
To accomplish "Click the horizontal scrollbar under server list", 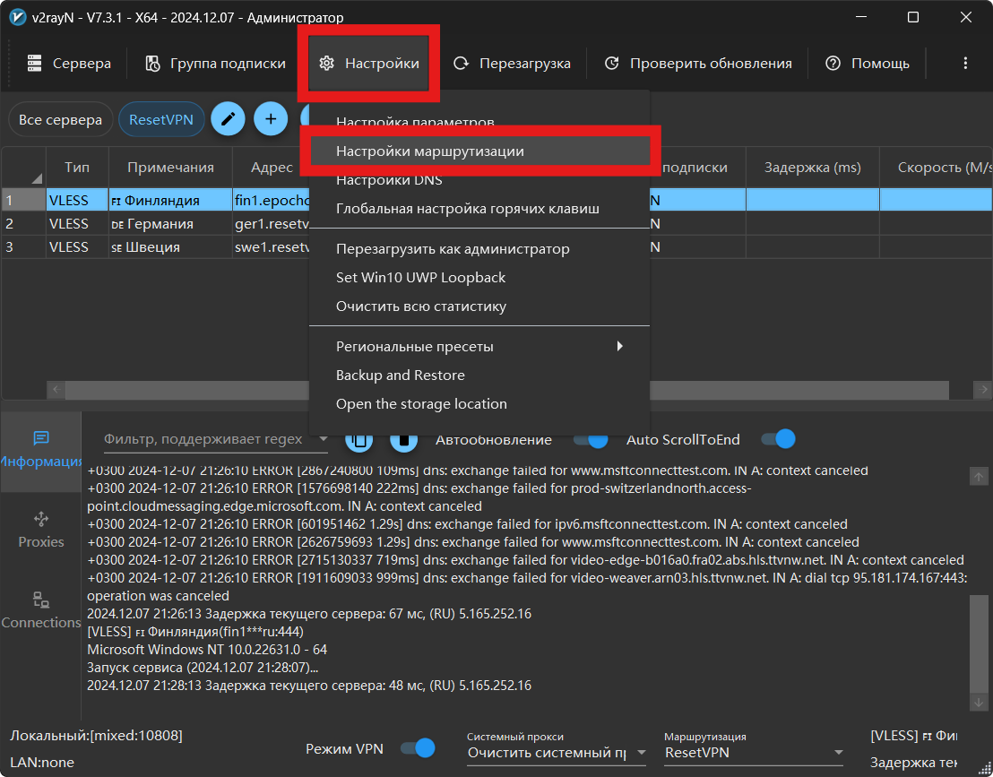I will click(x=179, y=390).
